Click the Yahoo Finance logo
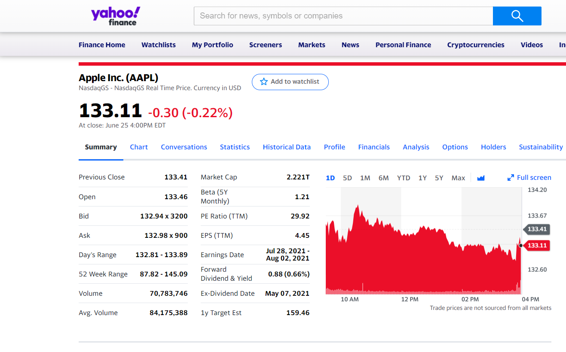Screen dimensions: 566x352 pyautogui.click(x=116, y=17)
